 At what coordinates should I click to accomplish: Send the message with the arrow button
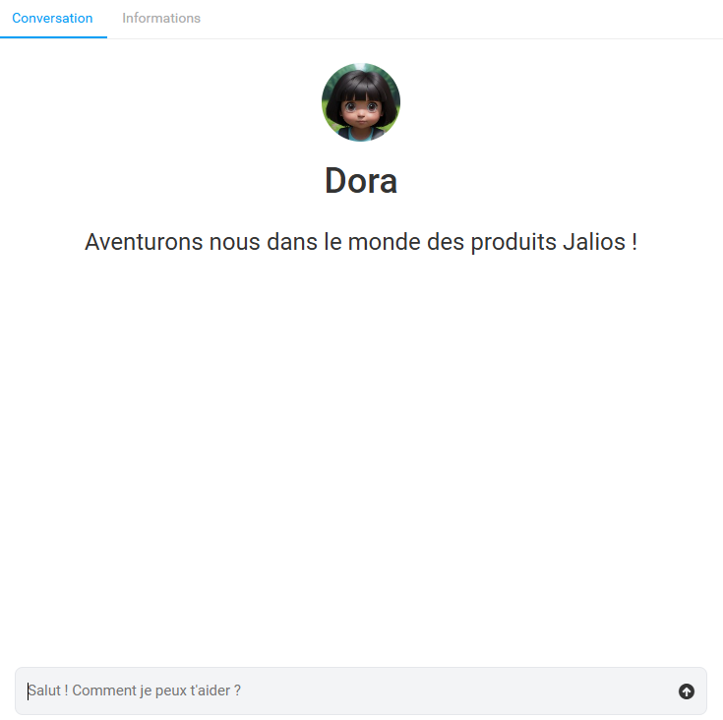coord(687,690)
